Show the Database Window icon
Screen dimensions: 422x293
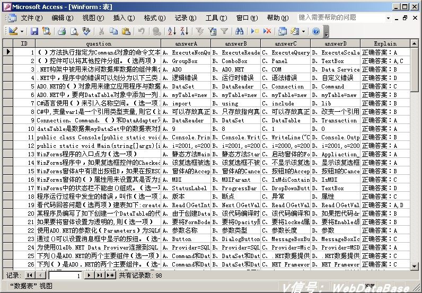[x=283, y=31]
